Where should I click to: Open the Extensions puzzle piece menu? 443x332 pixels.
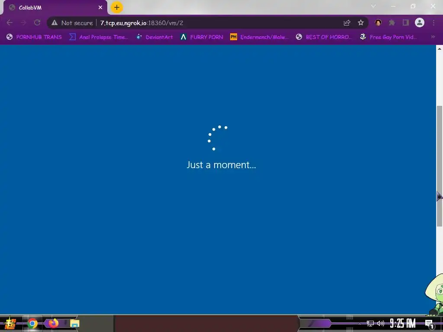[x=392, y=22]
